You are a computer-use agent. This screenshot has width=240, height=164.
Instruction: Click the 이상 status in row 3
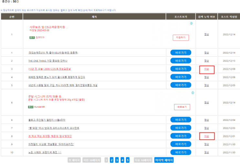(x=206, y=69)
